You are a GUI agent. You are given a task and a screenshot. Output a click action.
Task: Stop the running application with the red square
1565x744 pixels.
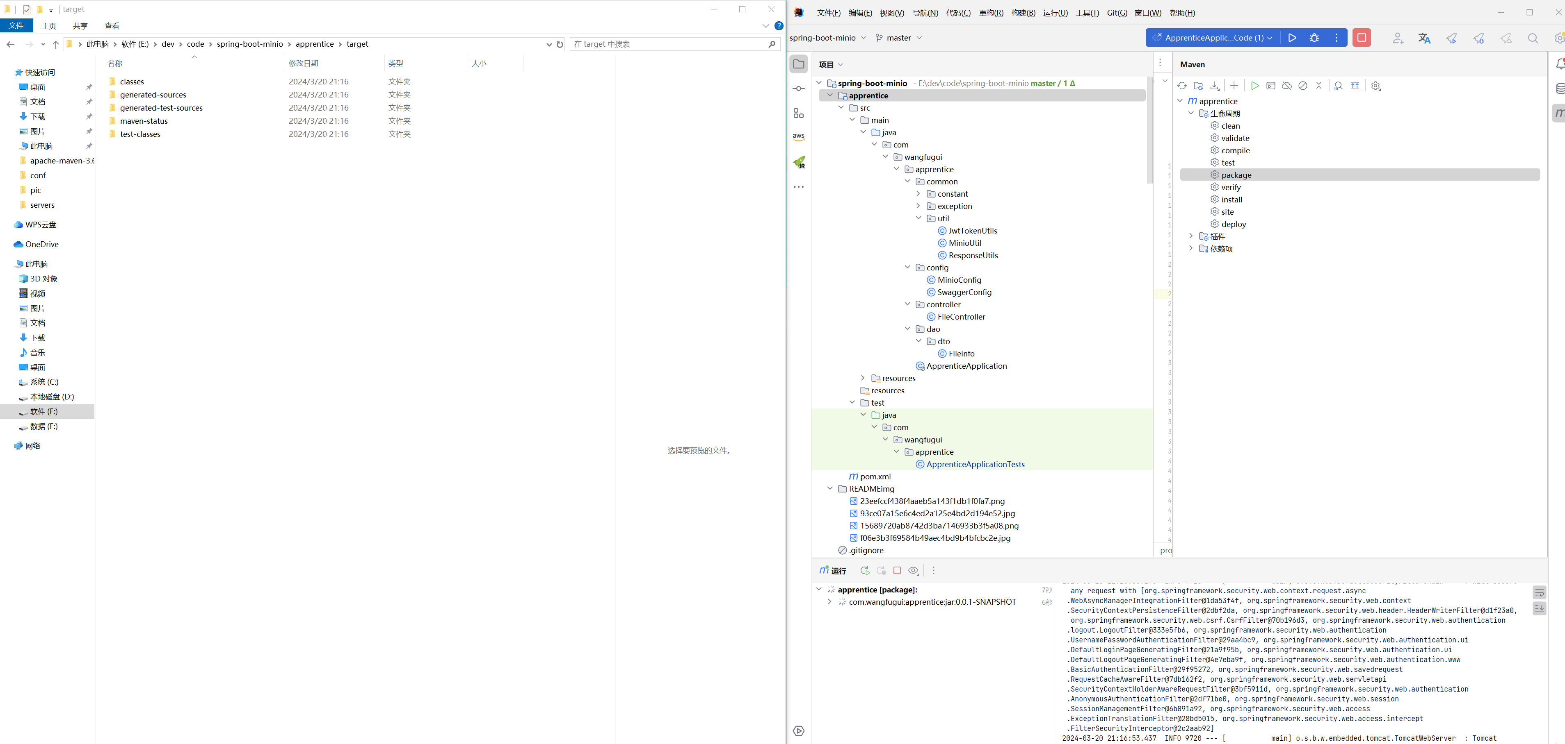(1362, 38)
